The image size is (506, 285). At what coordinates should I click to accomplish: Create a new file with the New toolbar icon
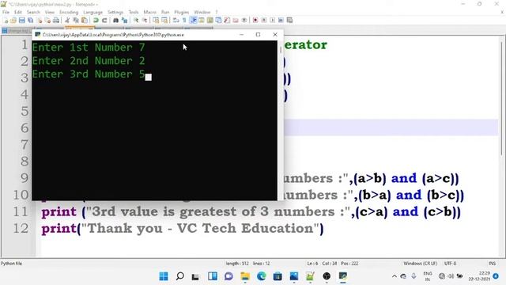(6, 21)
